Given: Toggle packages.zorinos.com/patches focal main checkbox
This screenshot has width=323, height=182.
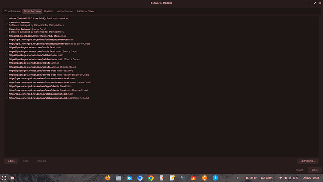Looking at the screenshot, I should click(7, 55).
